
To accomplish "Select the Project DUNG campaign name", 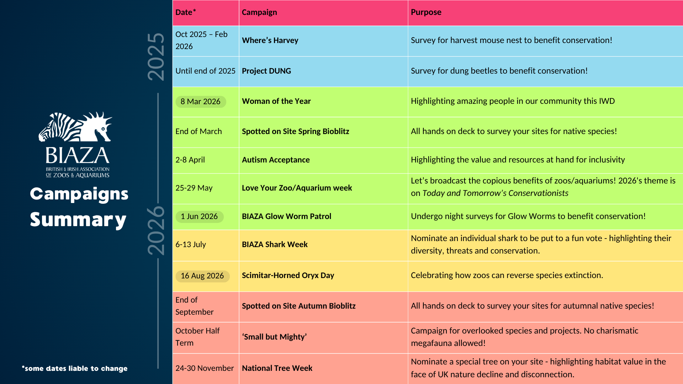I will [266, 71].
